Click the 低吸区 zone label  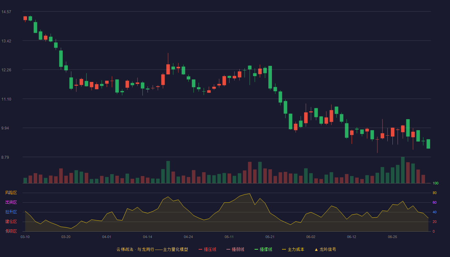[x=11, y=231]
